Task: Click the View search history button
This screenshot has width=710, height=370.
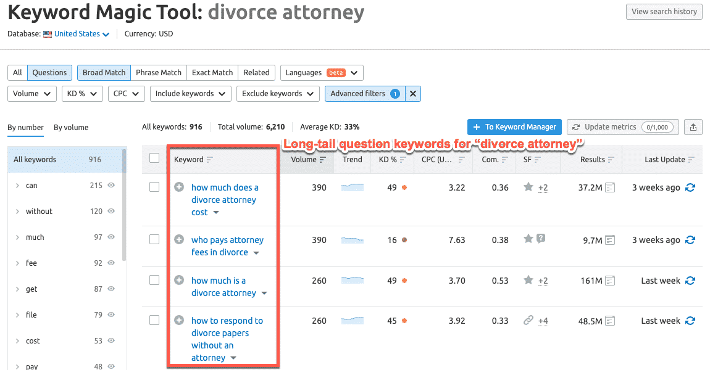Action: click(x=664, y=12)
